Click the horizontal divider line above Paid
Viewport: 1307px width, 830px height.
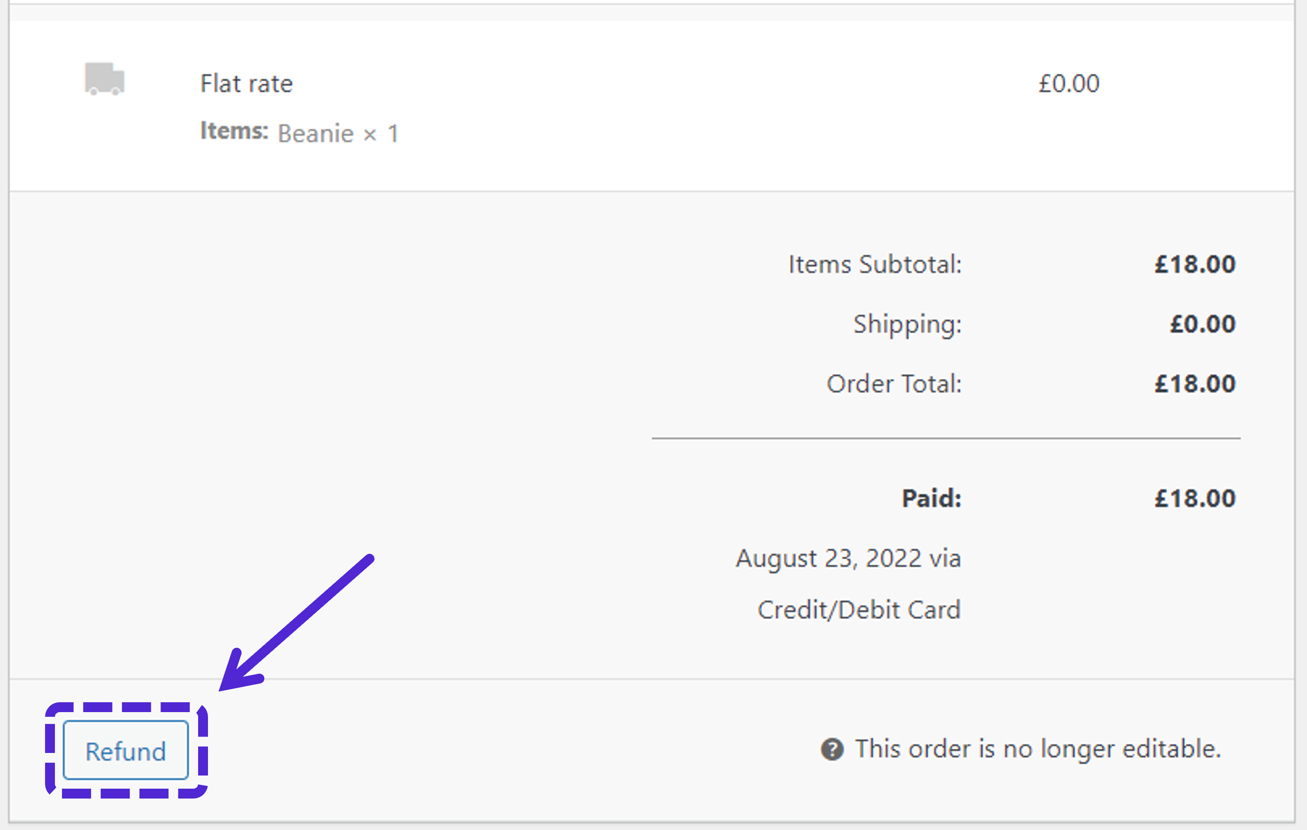946,438
